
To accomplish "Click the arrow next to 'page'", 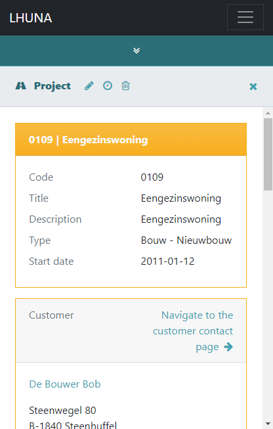I will point(228,347).
